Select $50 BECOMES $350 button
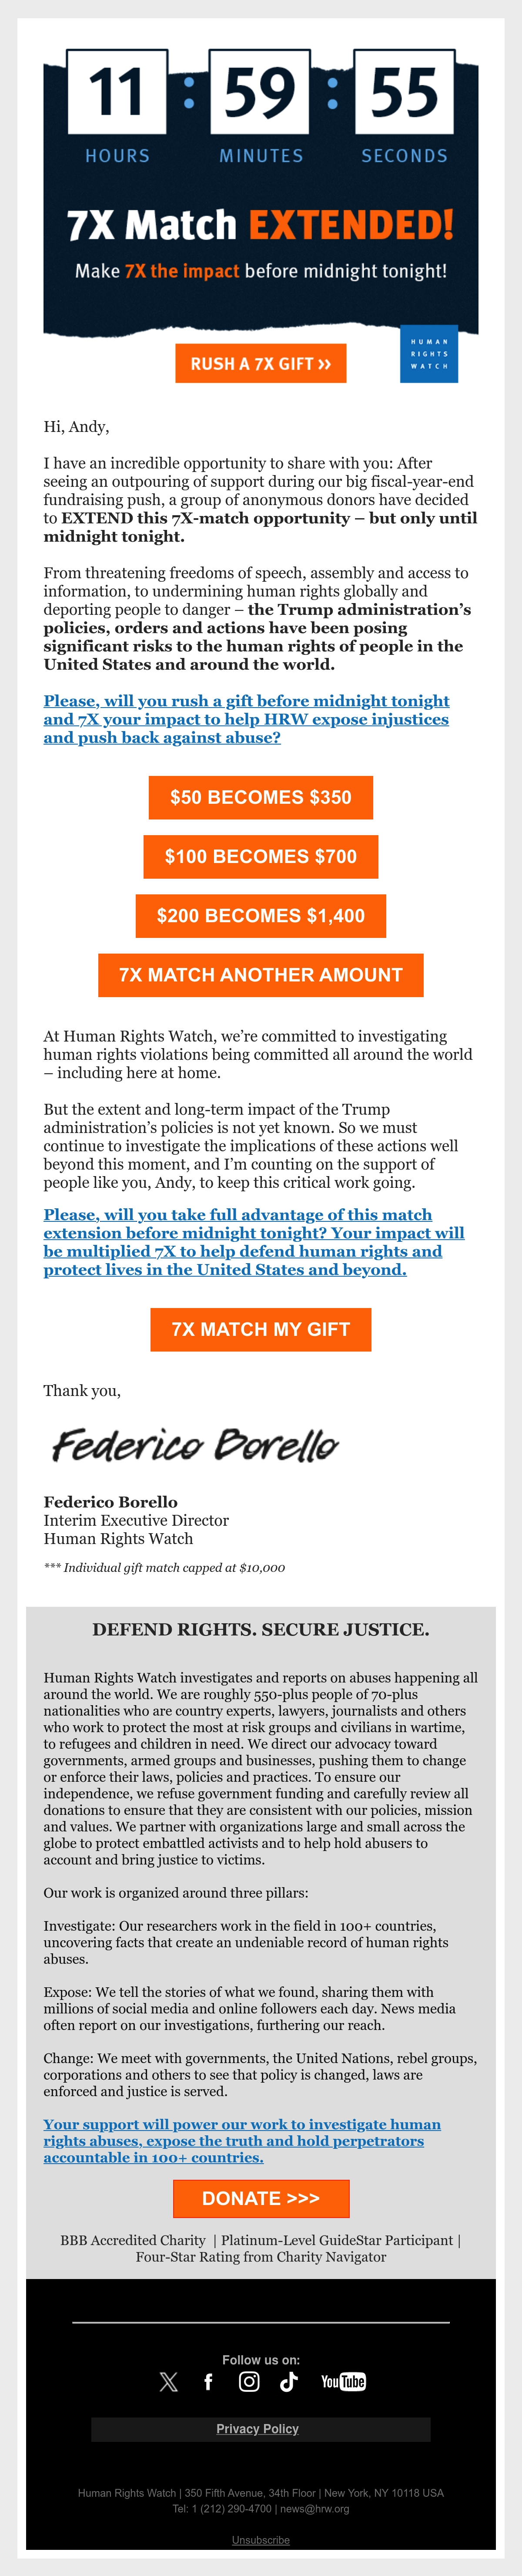The width and height of the screenshot is (522, 2576). coord(261,797)
